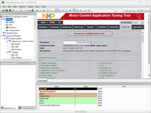Collapse the OpenLoop - Scalar Control node

pyautogui.click(x=7, y=41)
